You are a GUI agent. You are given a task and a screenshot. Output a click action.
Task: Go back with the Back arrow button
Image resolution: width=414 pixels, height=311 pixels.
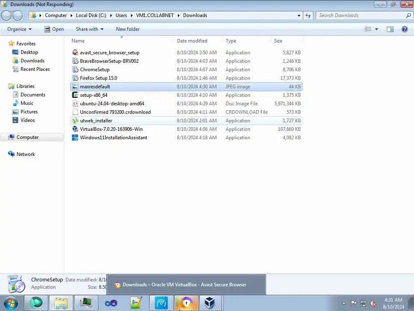(6, 15)
